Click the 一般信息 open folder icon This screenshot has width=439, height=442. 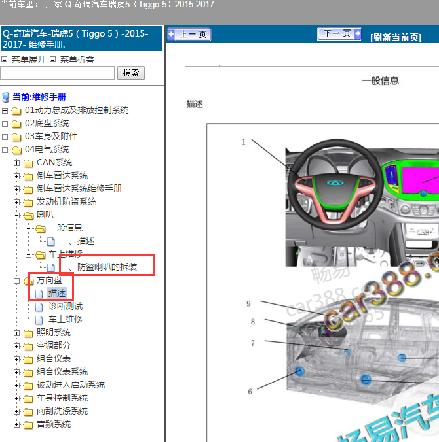(x=40, y=229)
